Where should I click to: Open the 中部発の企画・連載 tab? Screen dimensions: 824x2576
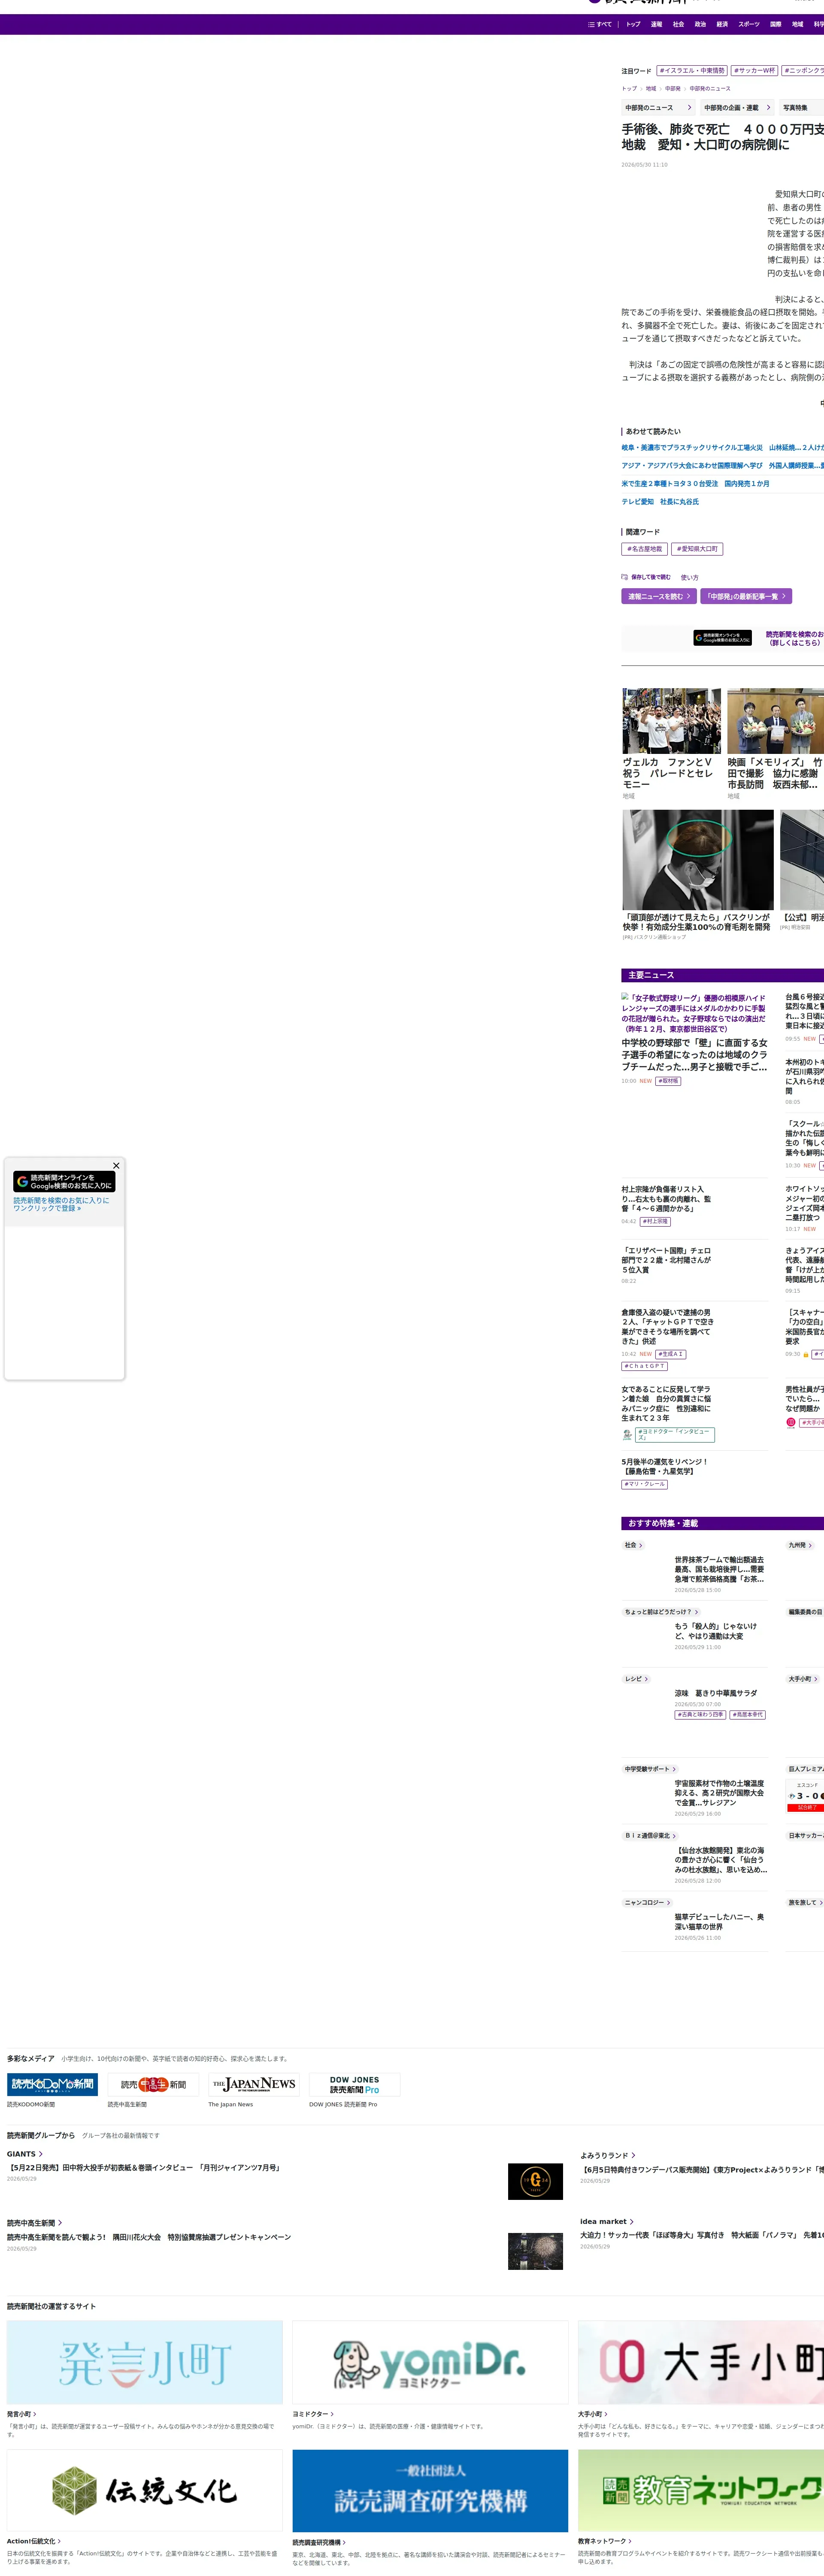(737, 107)
